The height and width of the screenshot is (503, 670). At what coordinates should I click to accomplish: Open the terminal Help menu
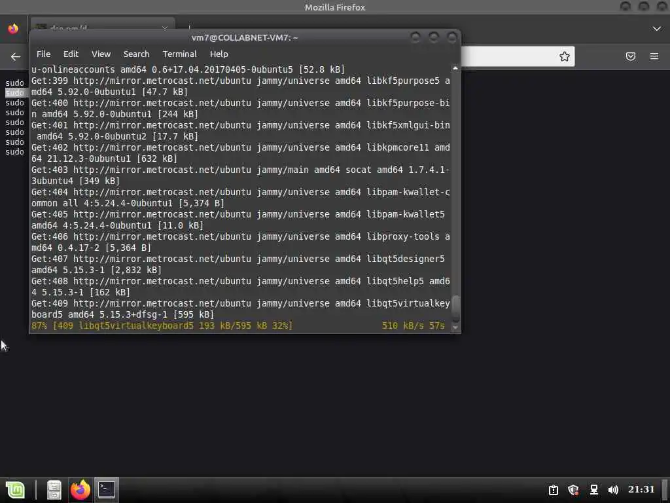tap(219, 54)
